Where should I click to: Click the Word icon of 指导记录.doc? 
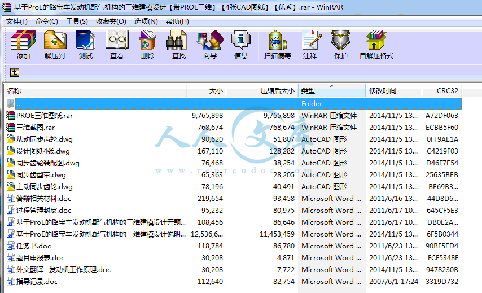pyautogui.click(x=11, y=282)
